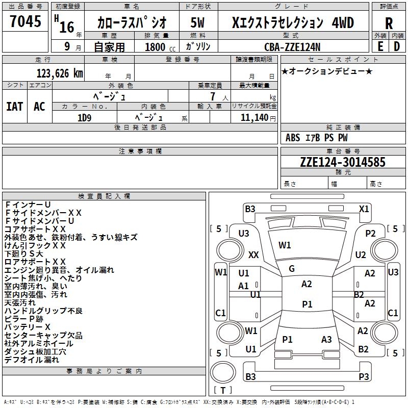Select the inspector note FインナーU
This screenshot has width=408, height=408.
tap(28, 205)
